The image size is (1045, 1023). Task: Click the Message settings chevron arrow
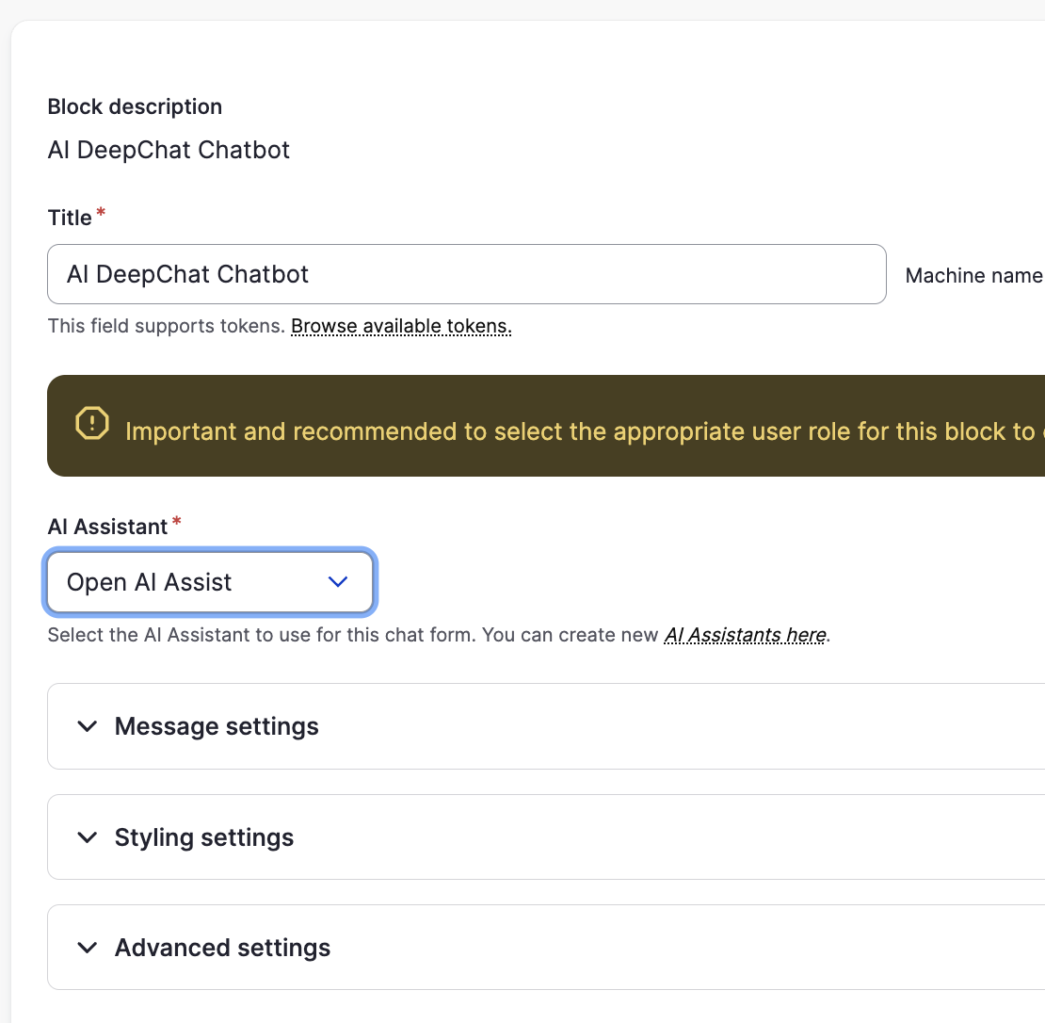tap(88, 726)
